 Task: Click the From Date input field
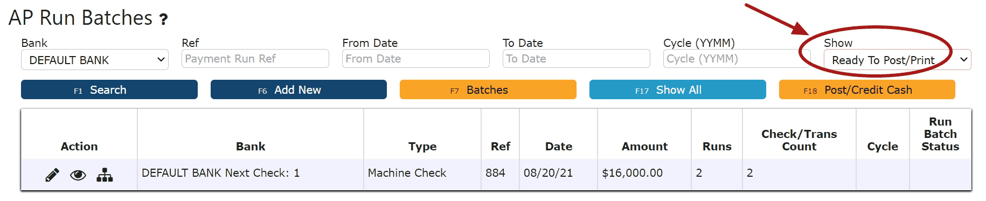[416, 59]
